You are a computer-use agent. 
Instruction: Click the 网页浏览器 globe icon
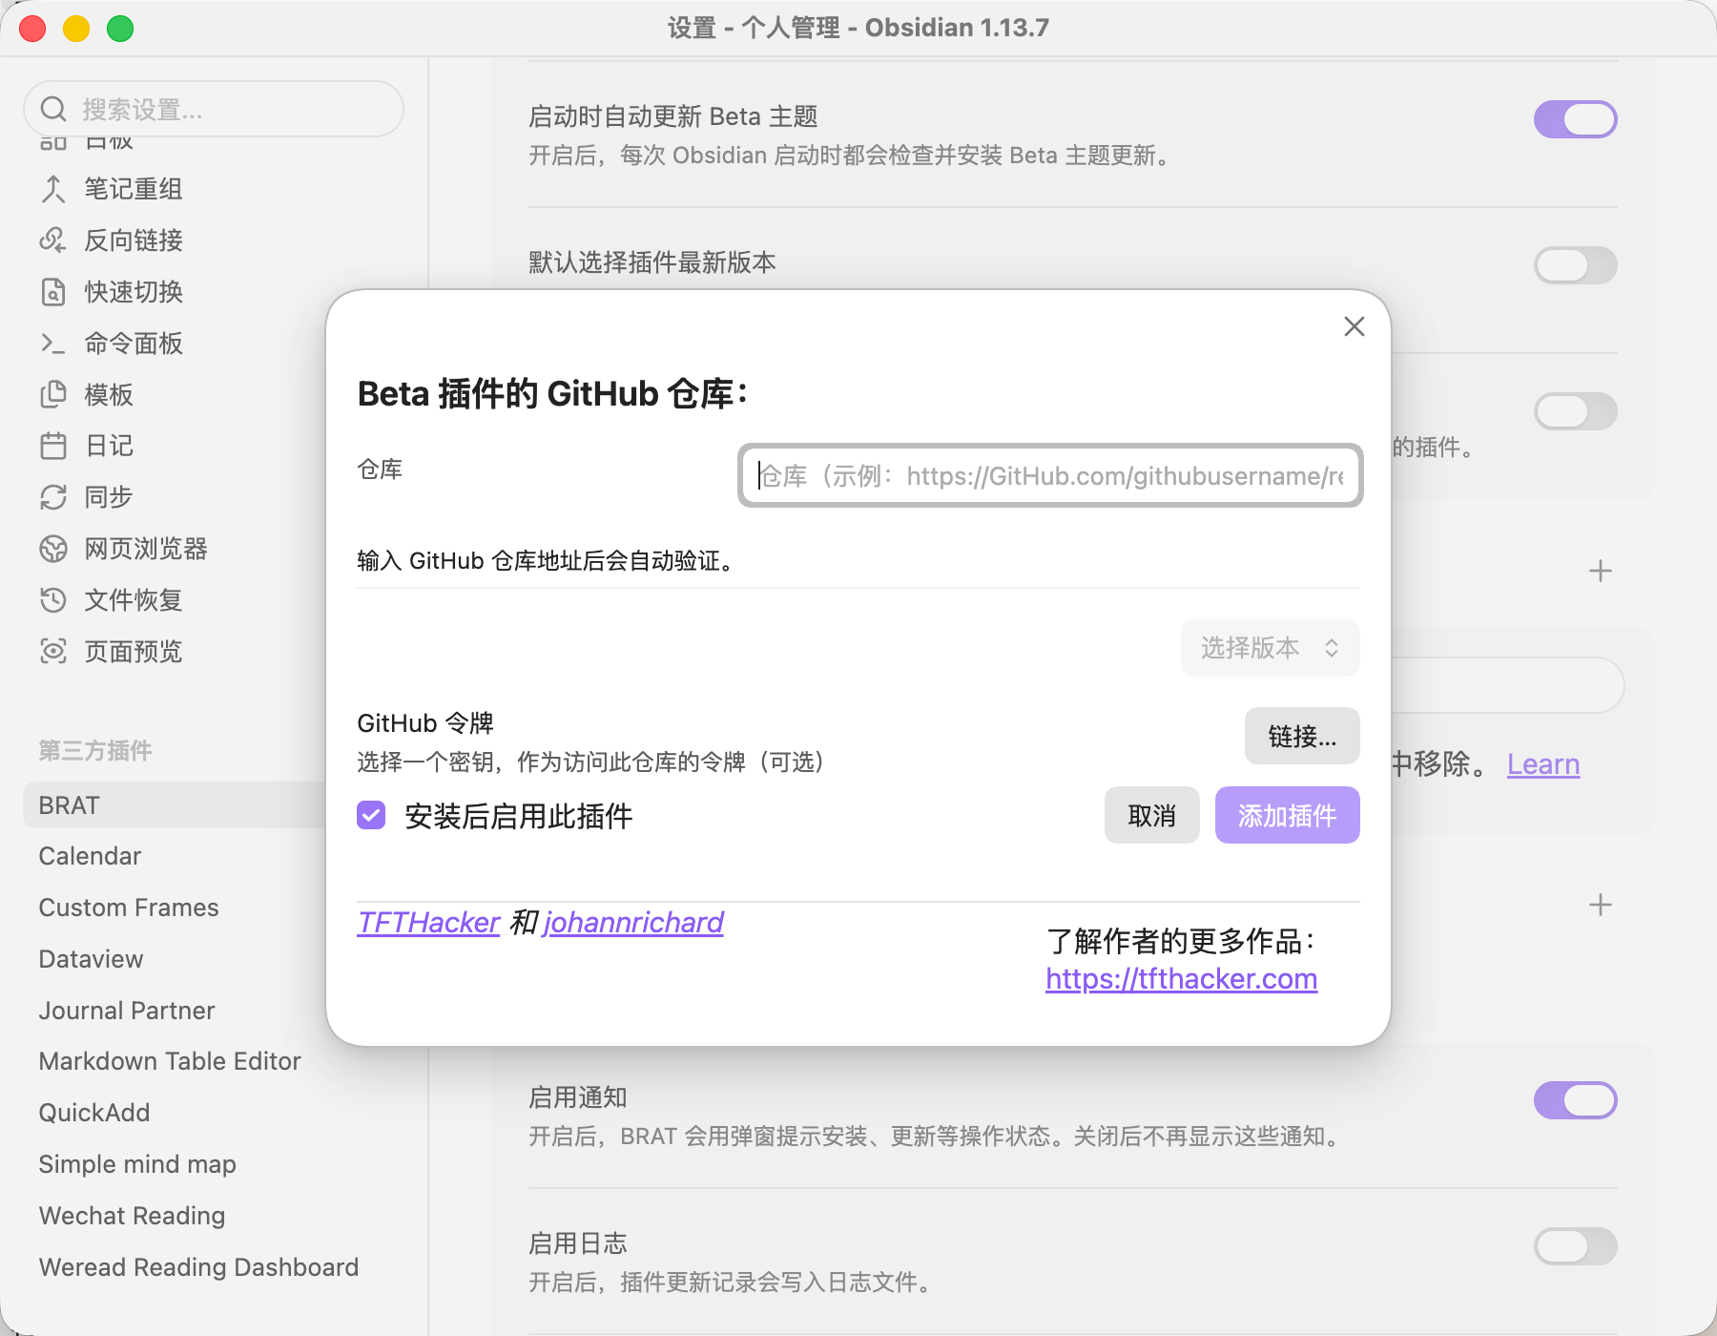(53, 549)
